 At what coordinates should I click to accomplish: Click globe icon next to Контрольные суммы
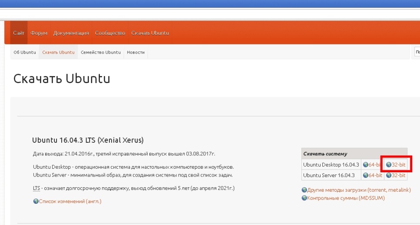click(x=304, y=198)
